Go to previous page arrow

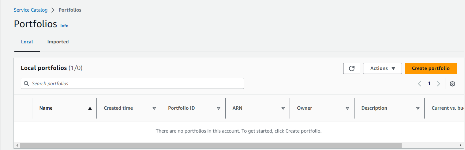click(x=420, y=84)
